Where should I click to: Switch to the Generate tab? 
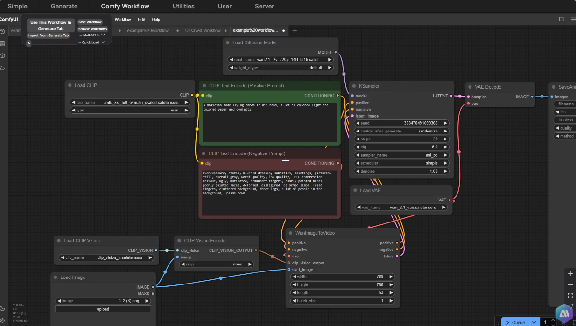(x=64, y=7)
